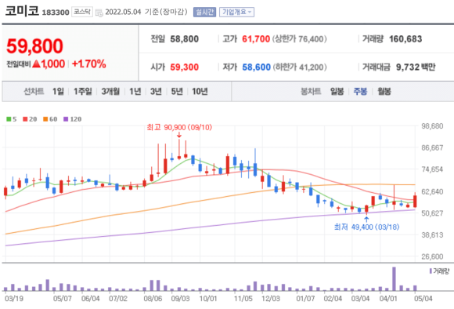Screen dimensions: 454x309
Task: Click the stock code 183300
Action: pyautogui.click(x=56, y=13)
